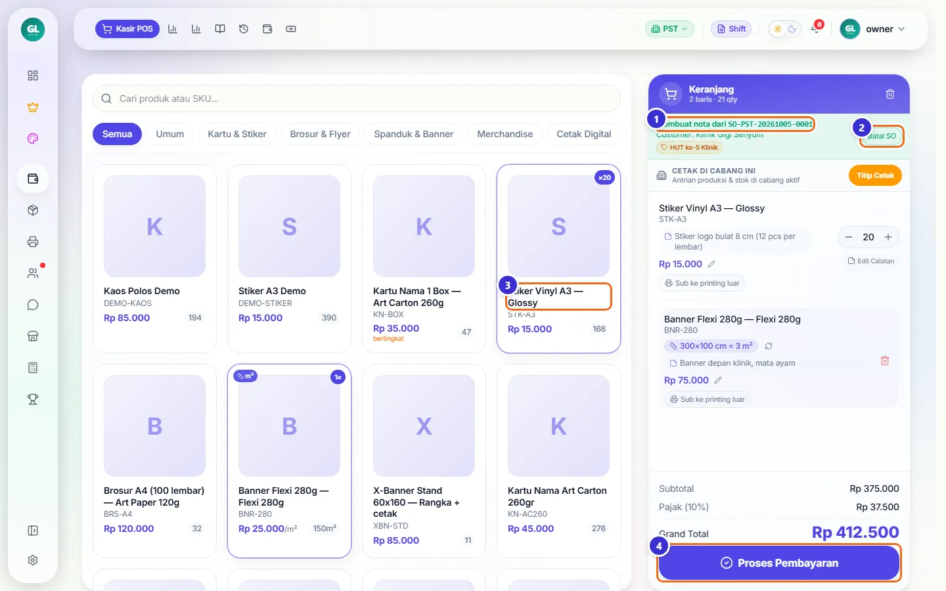Viewport: 946px width, 591px height.
Task: Open the book icon in top toolbar
Action: 220,29
